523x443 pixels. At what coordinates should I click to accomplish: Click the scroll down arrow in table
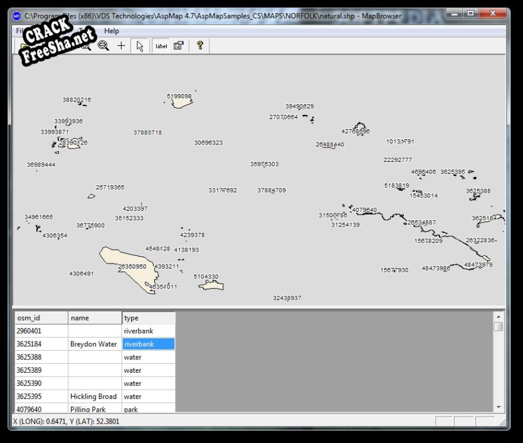[x=499, y=407]
